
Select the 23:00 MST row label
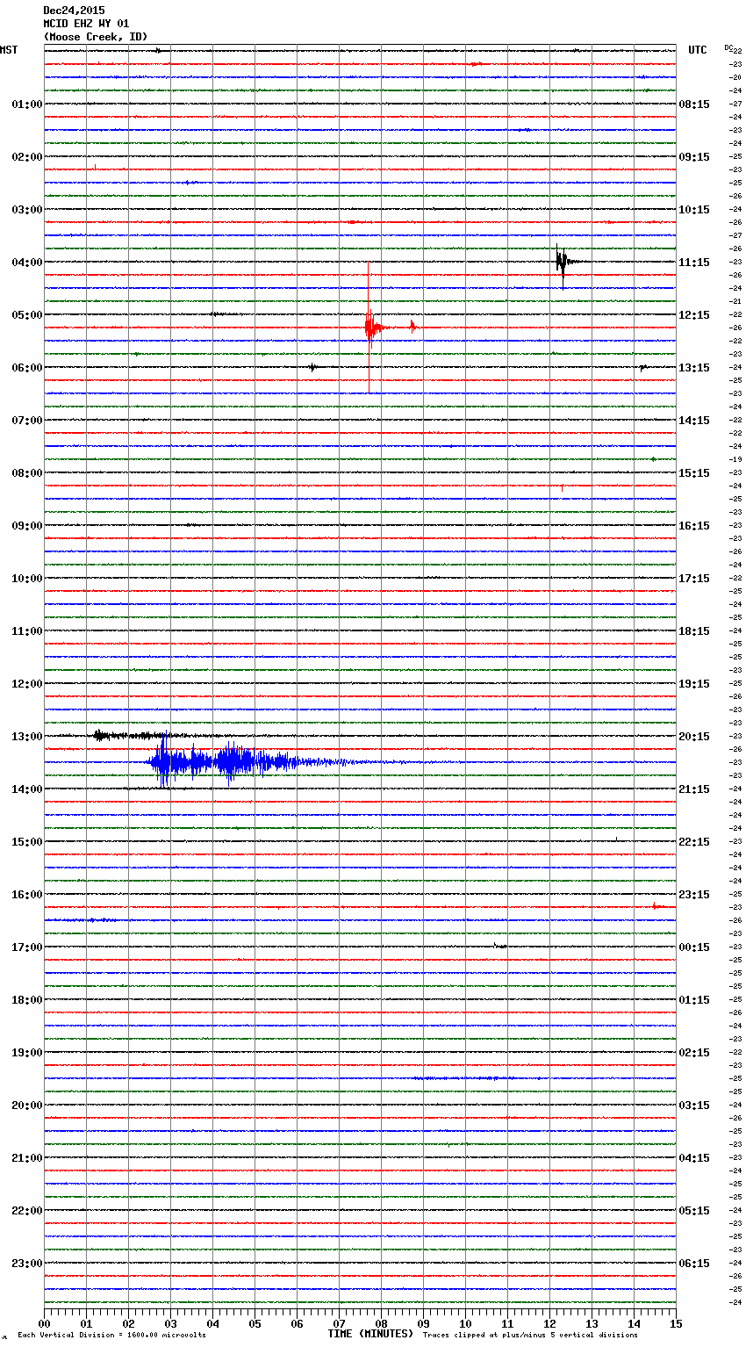pos(26,1264)
